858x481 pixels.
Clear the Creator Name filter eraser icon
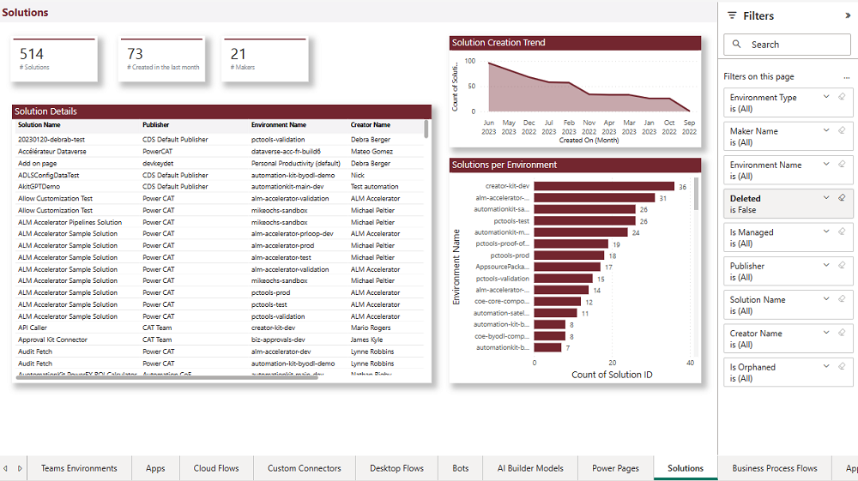click(x=842, y=333)
